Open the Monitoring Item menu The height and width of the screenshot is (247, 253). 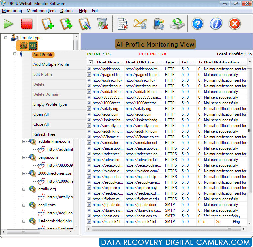coord(41,11)
